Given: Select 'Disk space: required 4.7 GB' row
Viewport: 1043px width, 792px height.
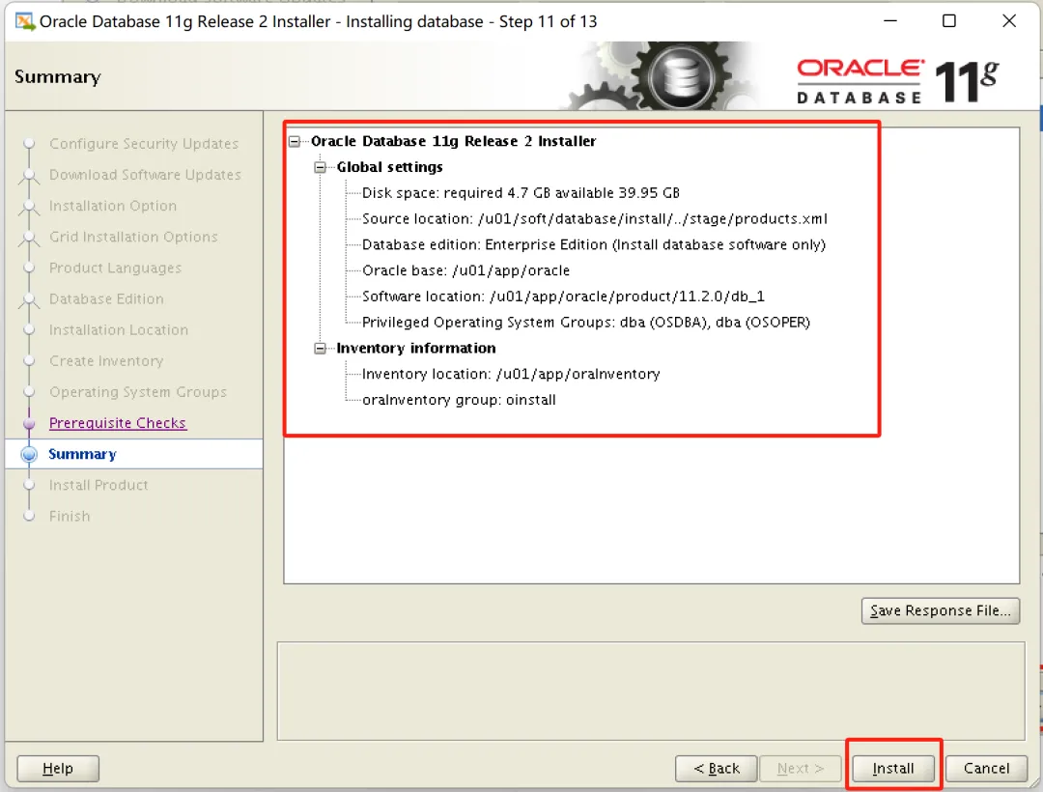Looking at the screenshot, I should click(x=521, y=193).
